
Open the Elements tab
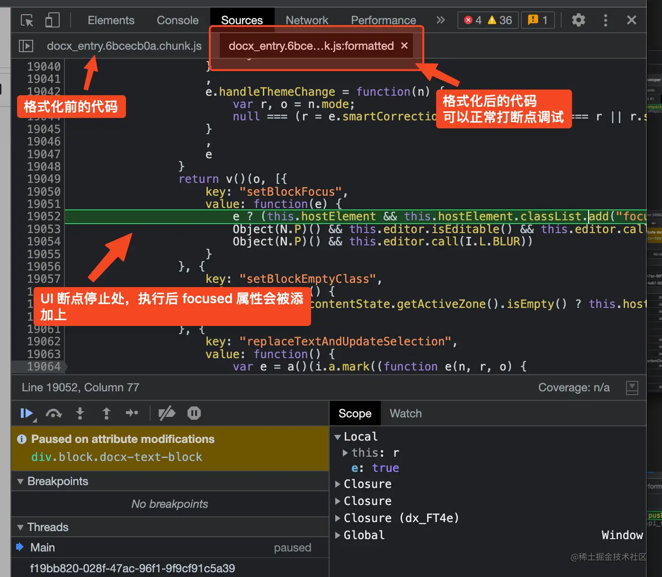click(111, 20)
